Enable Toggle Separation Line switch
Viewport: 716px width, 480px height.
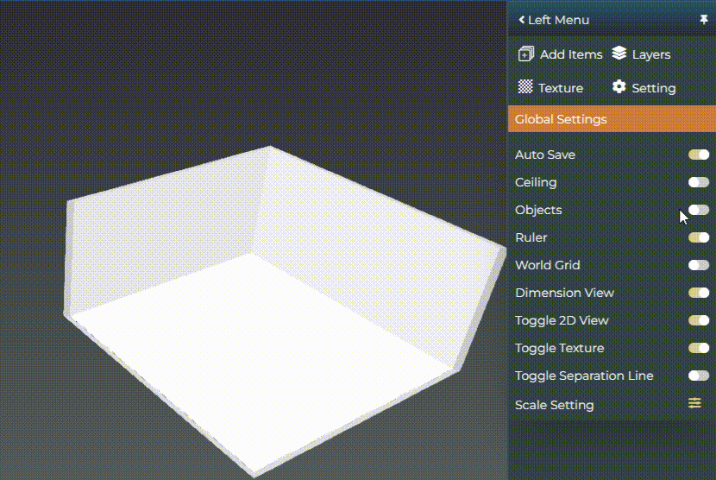(698, 376)
